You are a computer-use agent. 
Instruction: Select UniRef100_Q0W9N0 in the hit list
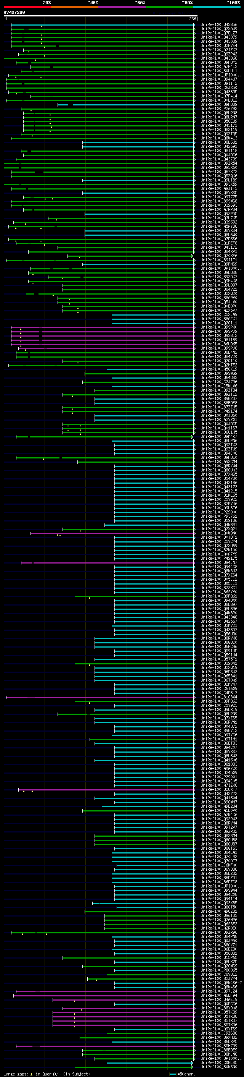tap(218, 533)
